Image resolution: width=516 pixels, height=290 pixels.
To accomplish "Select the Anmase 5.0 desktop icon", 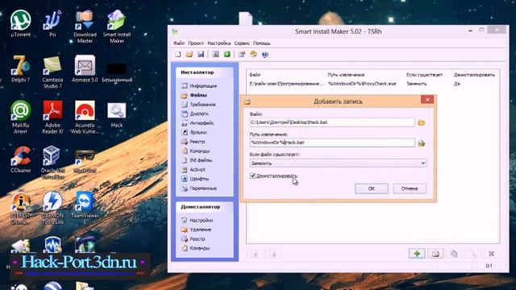I will (x=85, y=68).
